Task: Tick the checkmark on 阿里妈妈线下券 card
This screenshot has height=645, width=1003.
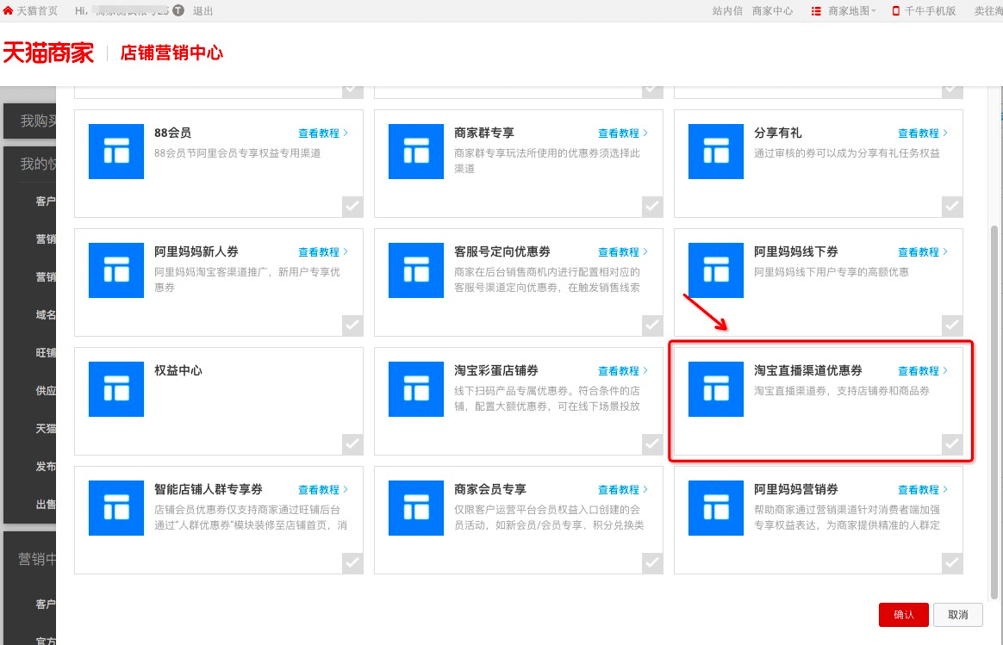Action: point(952,326)
